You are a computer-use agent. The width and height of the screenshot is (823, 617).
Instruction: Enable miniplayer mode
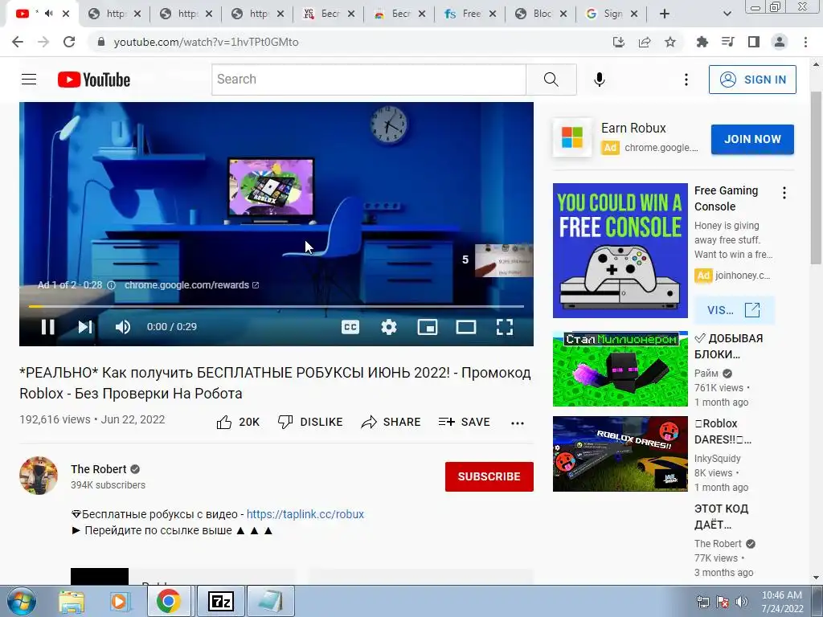(x=428, y=327)
